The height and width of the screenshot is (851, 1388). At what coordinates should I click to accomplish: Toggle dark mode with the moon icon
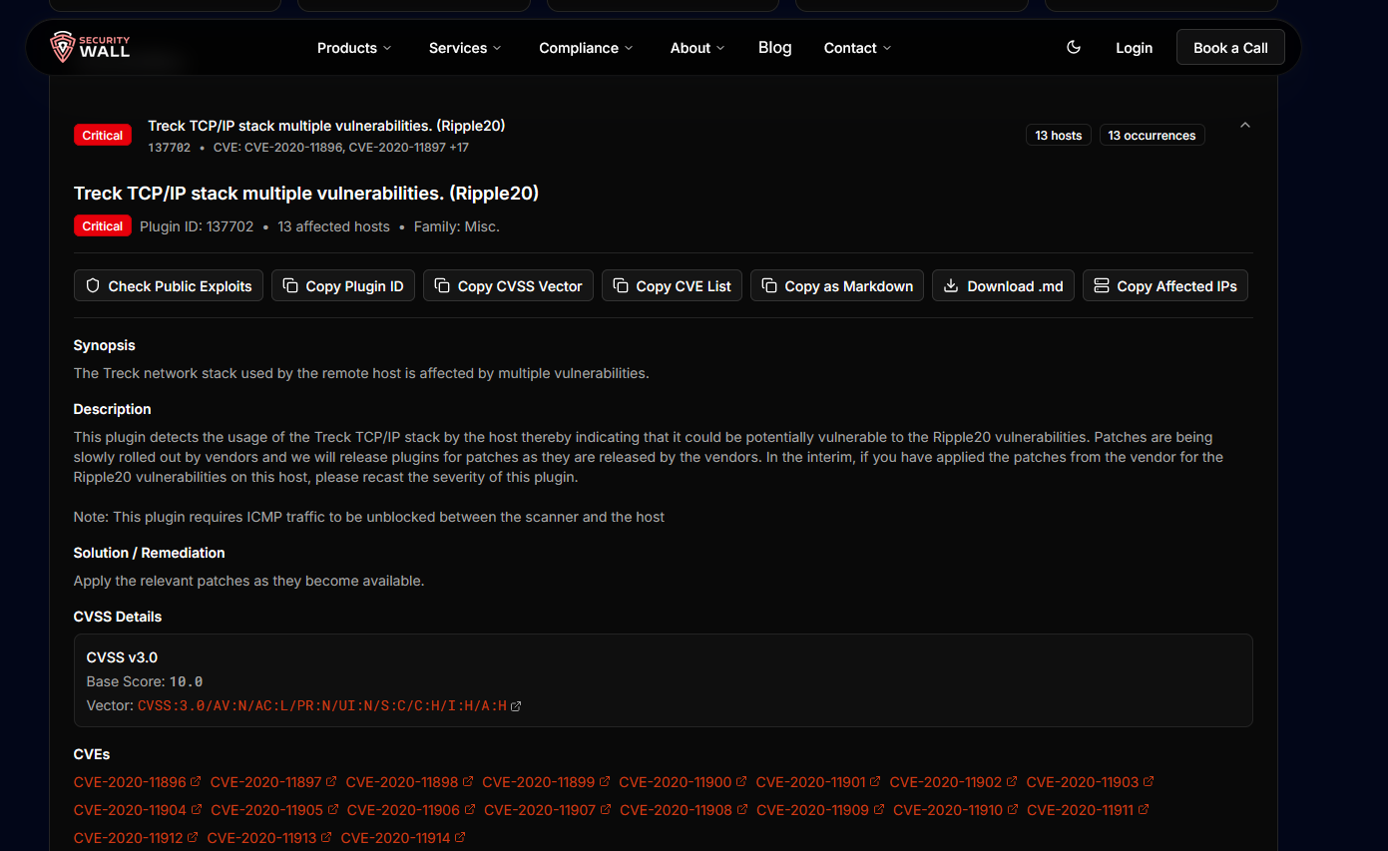[x=1074, y=47]
